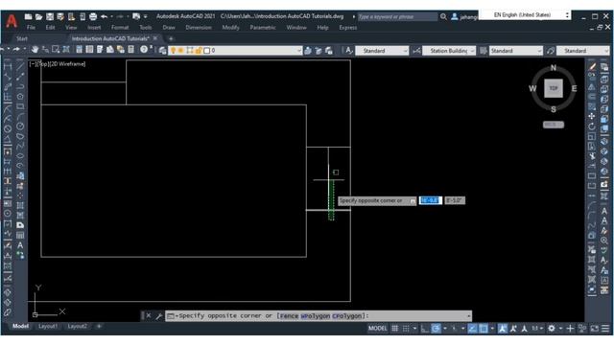Toggle drawing grid display in status bar
This screenshot has height=345, width=614.
(395, 329)
